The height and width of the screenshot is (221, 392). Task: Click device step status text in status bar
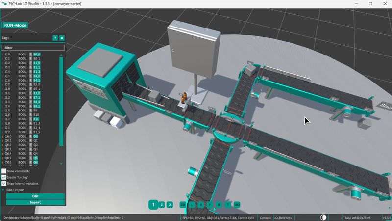click(64, 218)
